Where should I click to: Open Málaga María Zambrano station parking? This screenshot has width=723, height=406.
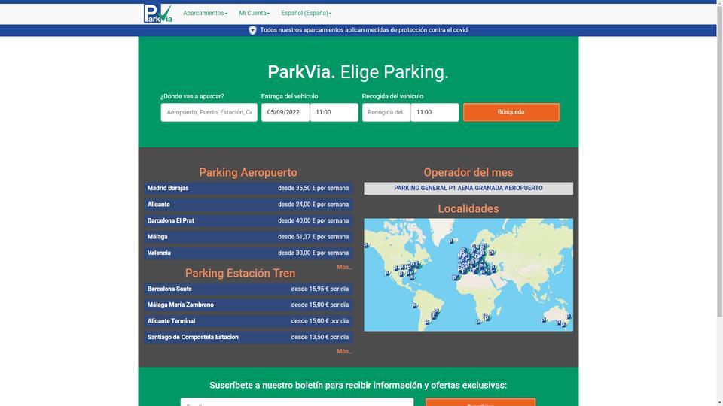click(x=249, y=304)
